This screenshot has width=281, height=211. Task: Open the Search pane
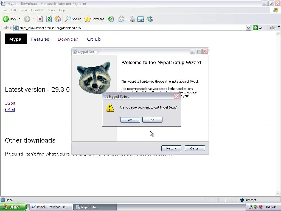[x=73, y=19]
